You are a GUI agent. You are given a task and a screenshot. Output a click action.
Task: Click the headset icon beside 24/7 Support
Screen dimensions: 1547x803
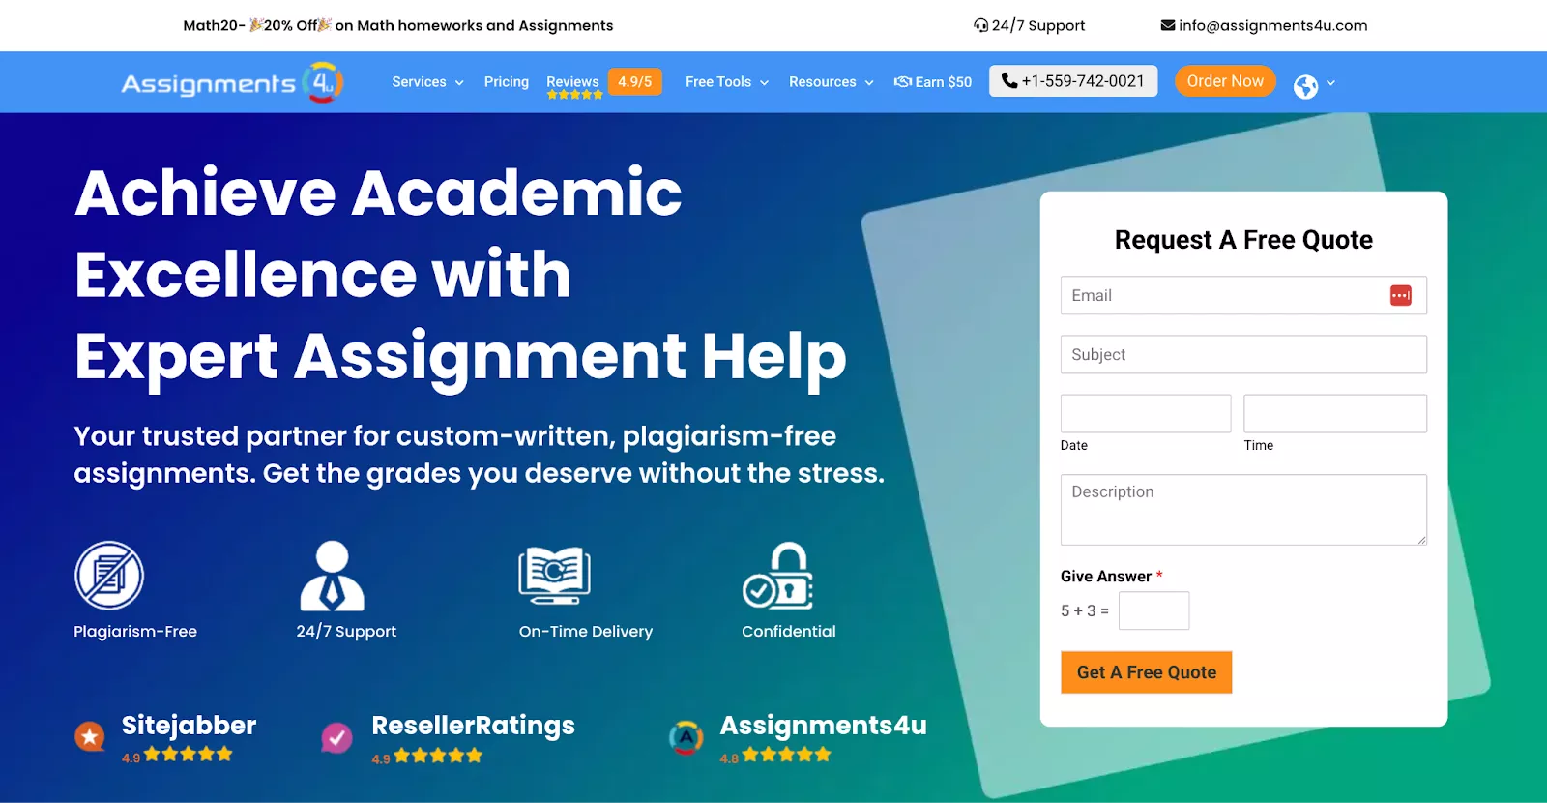click(x=980, y=25)
